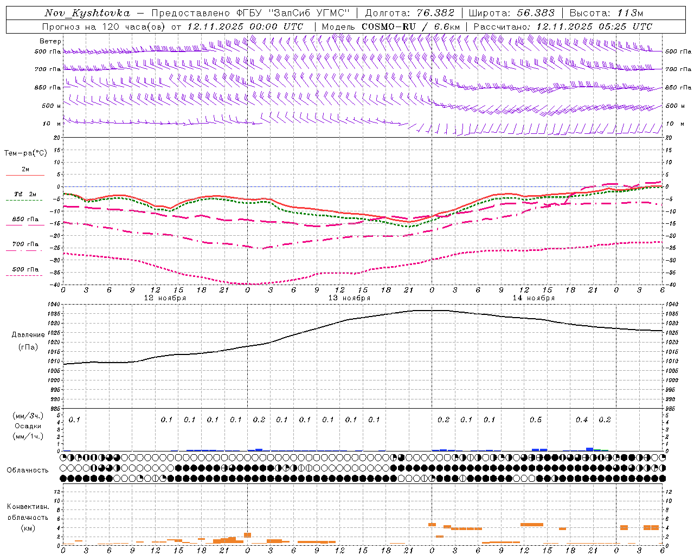Click the 850 гПа label in temperature legend
Viewport: 694px width, 555px height.
click(25, 220)
